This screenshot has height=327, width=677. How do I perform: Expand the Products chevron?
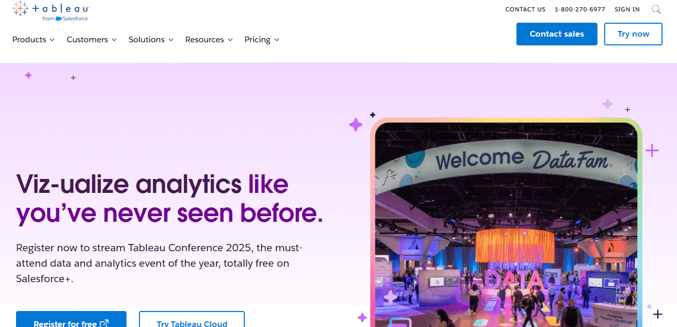pos(52,40)
